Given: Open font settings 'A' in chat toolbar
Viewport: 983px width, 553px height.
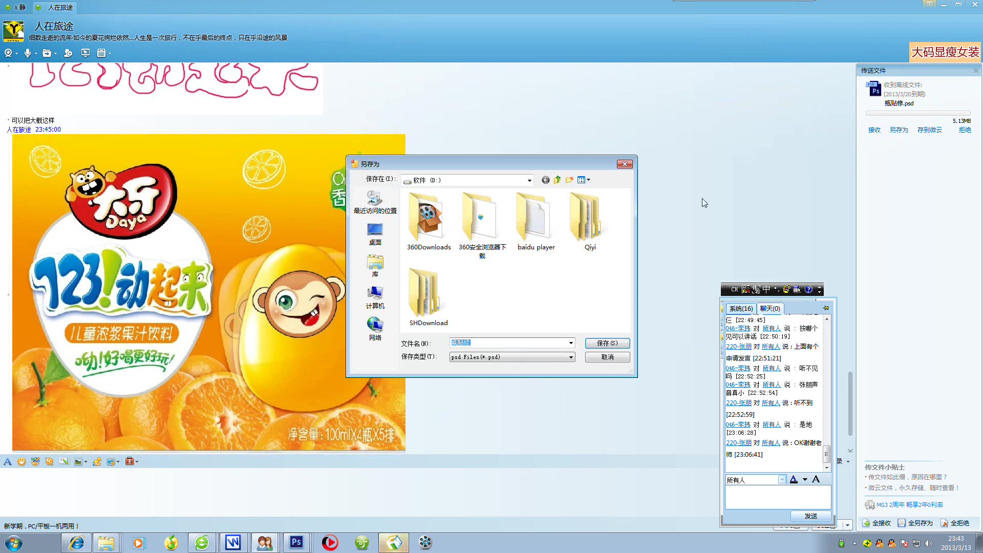Looking at the screenshot, I should (x=8, y=462).
